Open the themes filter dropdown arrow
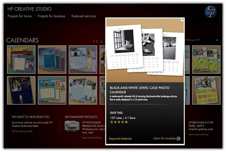226x152 pixels. pos(217,40)
